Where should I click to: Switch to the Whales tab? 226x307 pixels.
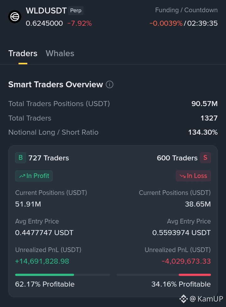coord(60,53)
